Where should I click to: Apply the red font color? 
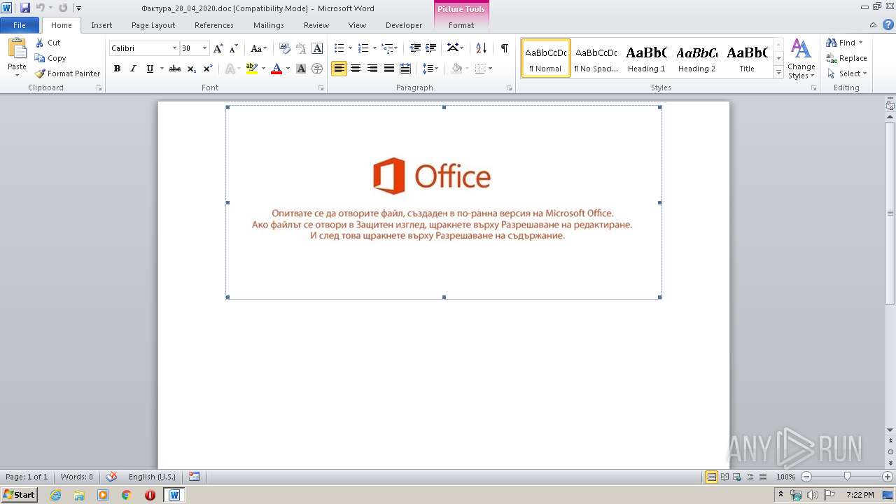tap(276, 69)
